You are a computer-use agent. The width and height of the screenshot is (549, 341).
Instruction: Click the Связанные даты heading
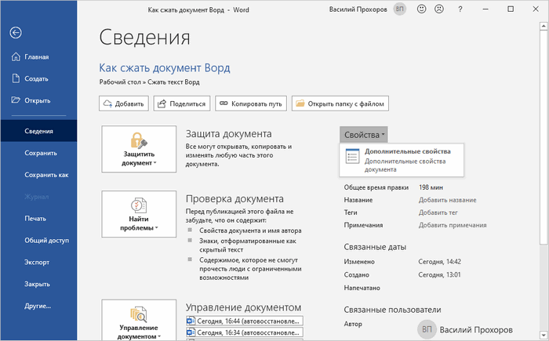click(x=375, y=247)
